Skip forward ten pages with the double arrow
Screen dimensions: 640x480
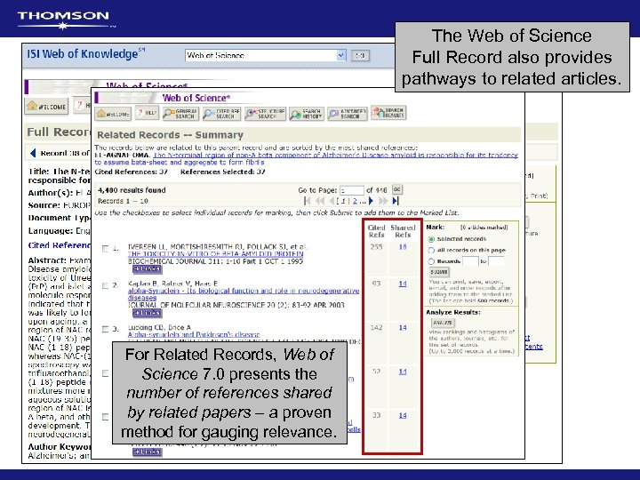(x=383, y=200)
